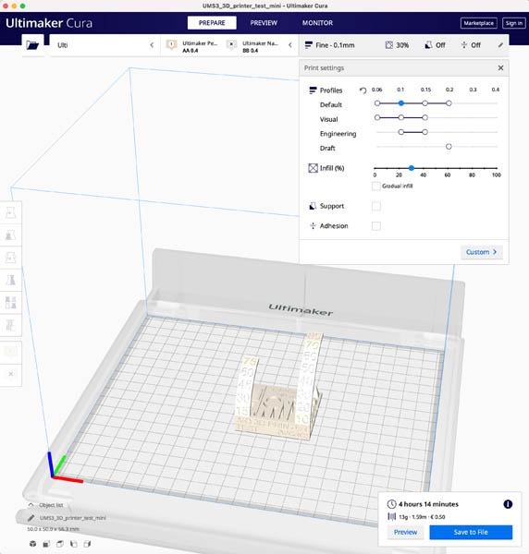Choose Extruder 1 button in left toolbar
Screen dimensions: 529x554
(x=10, y=352)
